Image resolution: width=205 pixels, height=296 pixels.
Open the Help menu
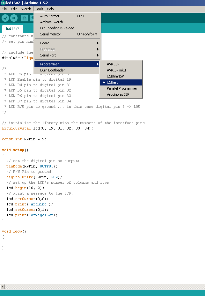click(50, 9)
